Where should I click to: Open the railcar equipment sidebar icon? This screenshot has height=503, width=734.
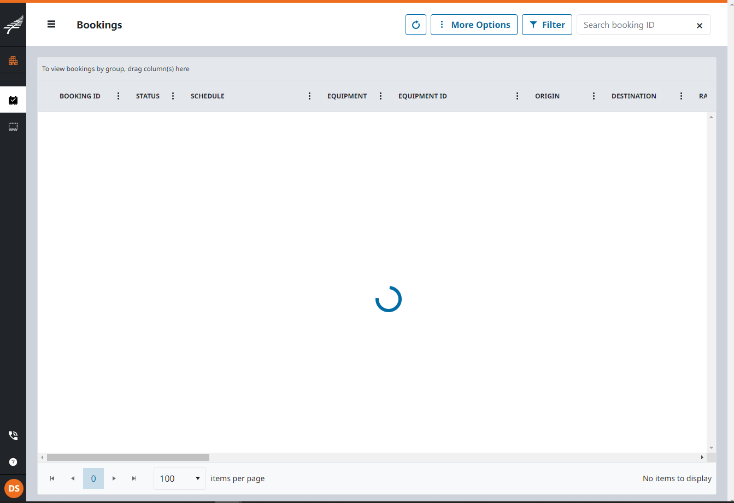click(x=13, y=127)
